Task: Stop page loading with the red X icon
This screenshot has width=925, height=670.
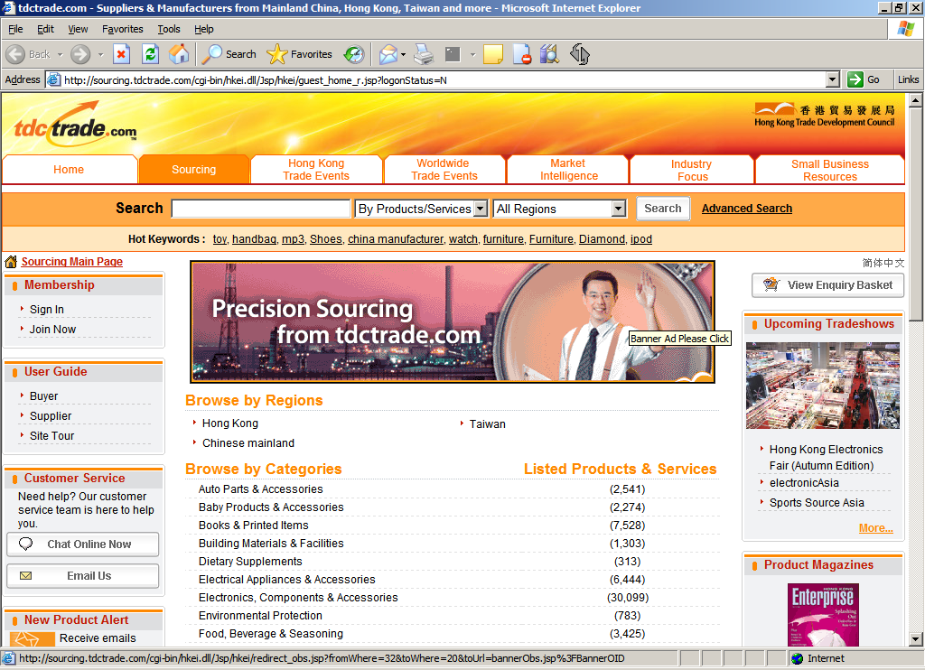Action: [x=121, y=54]
